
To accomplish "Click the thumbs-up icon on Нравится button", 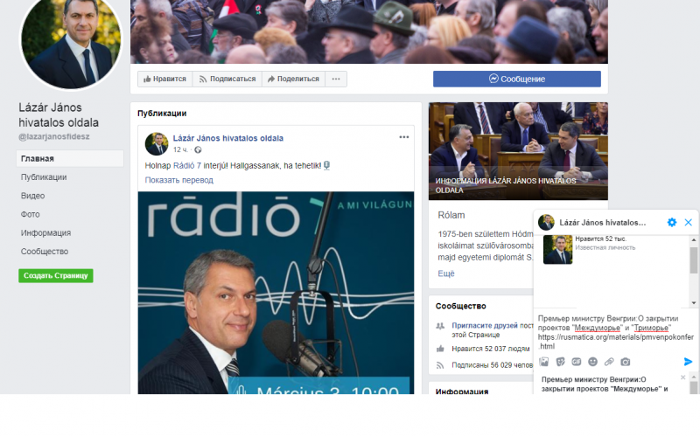I will (x=147, y=79).
